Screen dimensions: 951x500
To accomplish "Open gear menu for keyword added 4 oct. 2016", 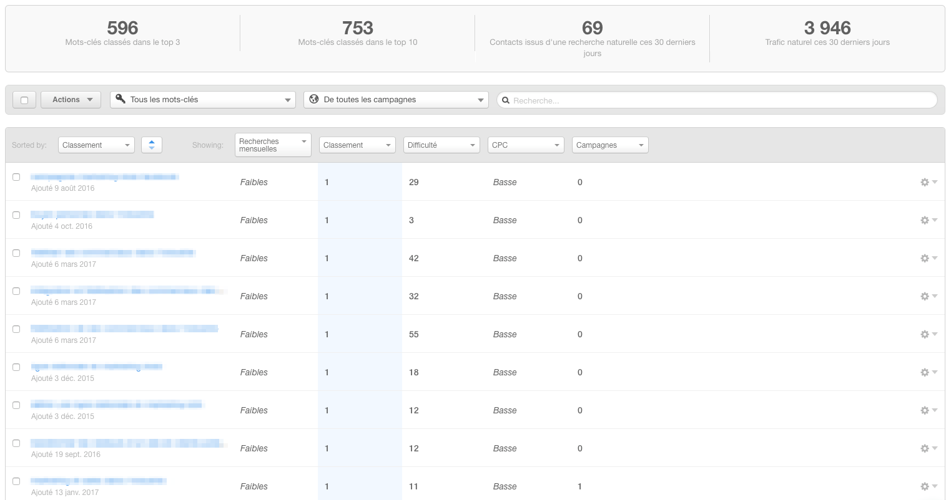I will 929,220.
